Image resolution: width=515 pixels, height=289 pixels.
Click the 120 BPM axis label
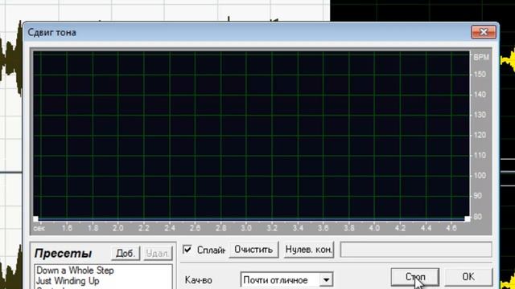click(x=480, y=135)
